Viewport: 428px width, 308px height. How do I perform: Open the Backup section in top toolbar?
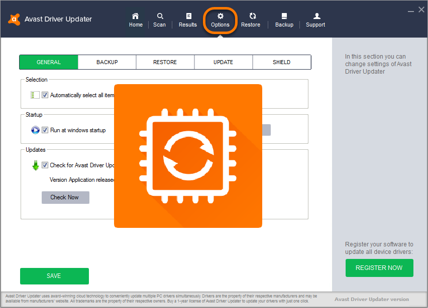tap(284, 20)
